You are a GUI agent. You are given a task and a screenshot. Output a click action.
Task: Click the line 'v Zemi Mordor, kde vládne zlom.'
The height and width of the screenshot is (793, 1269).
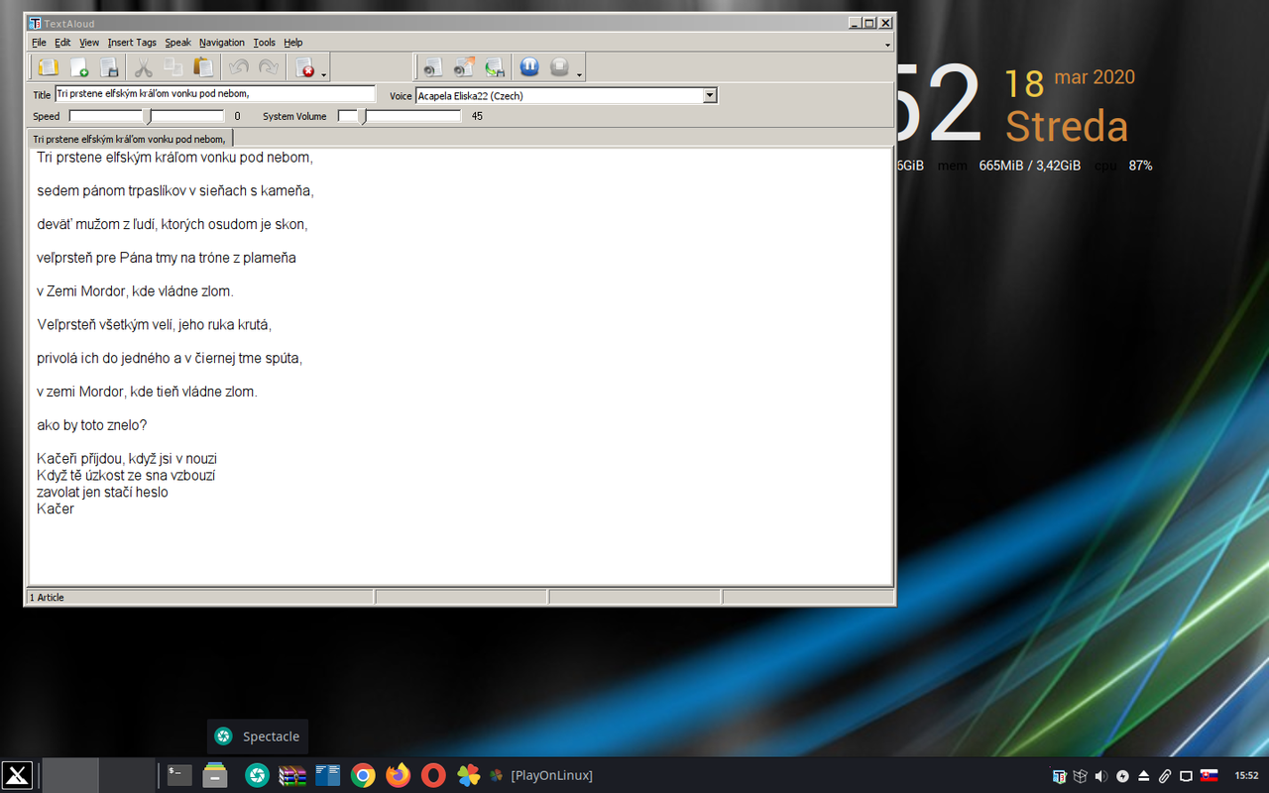(x=135, y=291)
